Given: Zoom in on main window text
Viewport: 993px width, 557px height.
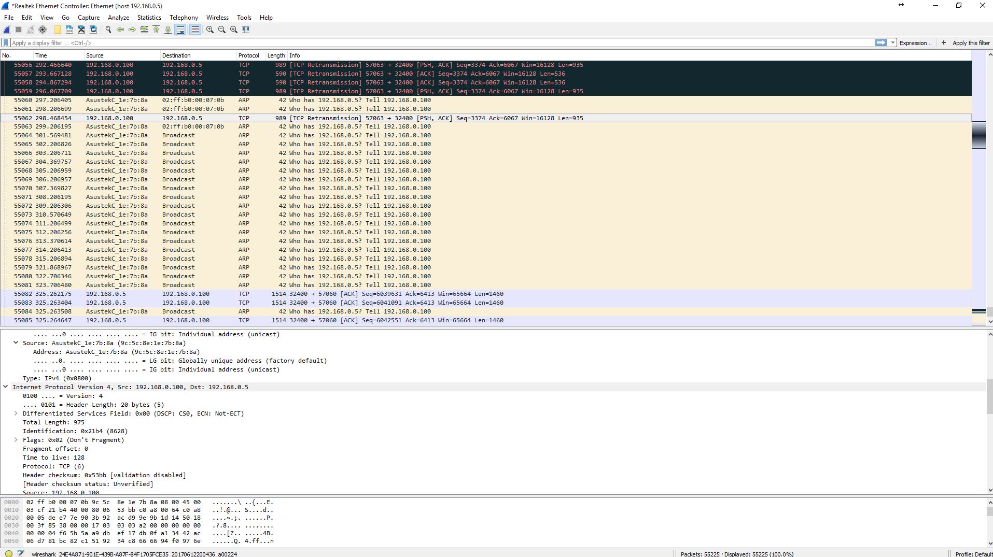Looking at the screenshot, I should (x=210, y=30).
